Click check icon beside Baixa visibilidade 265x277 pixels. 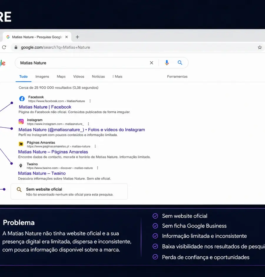(x=155, y=246)
